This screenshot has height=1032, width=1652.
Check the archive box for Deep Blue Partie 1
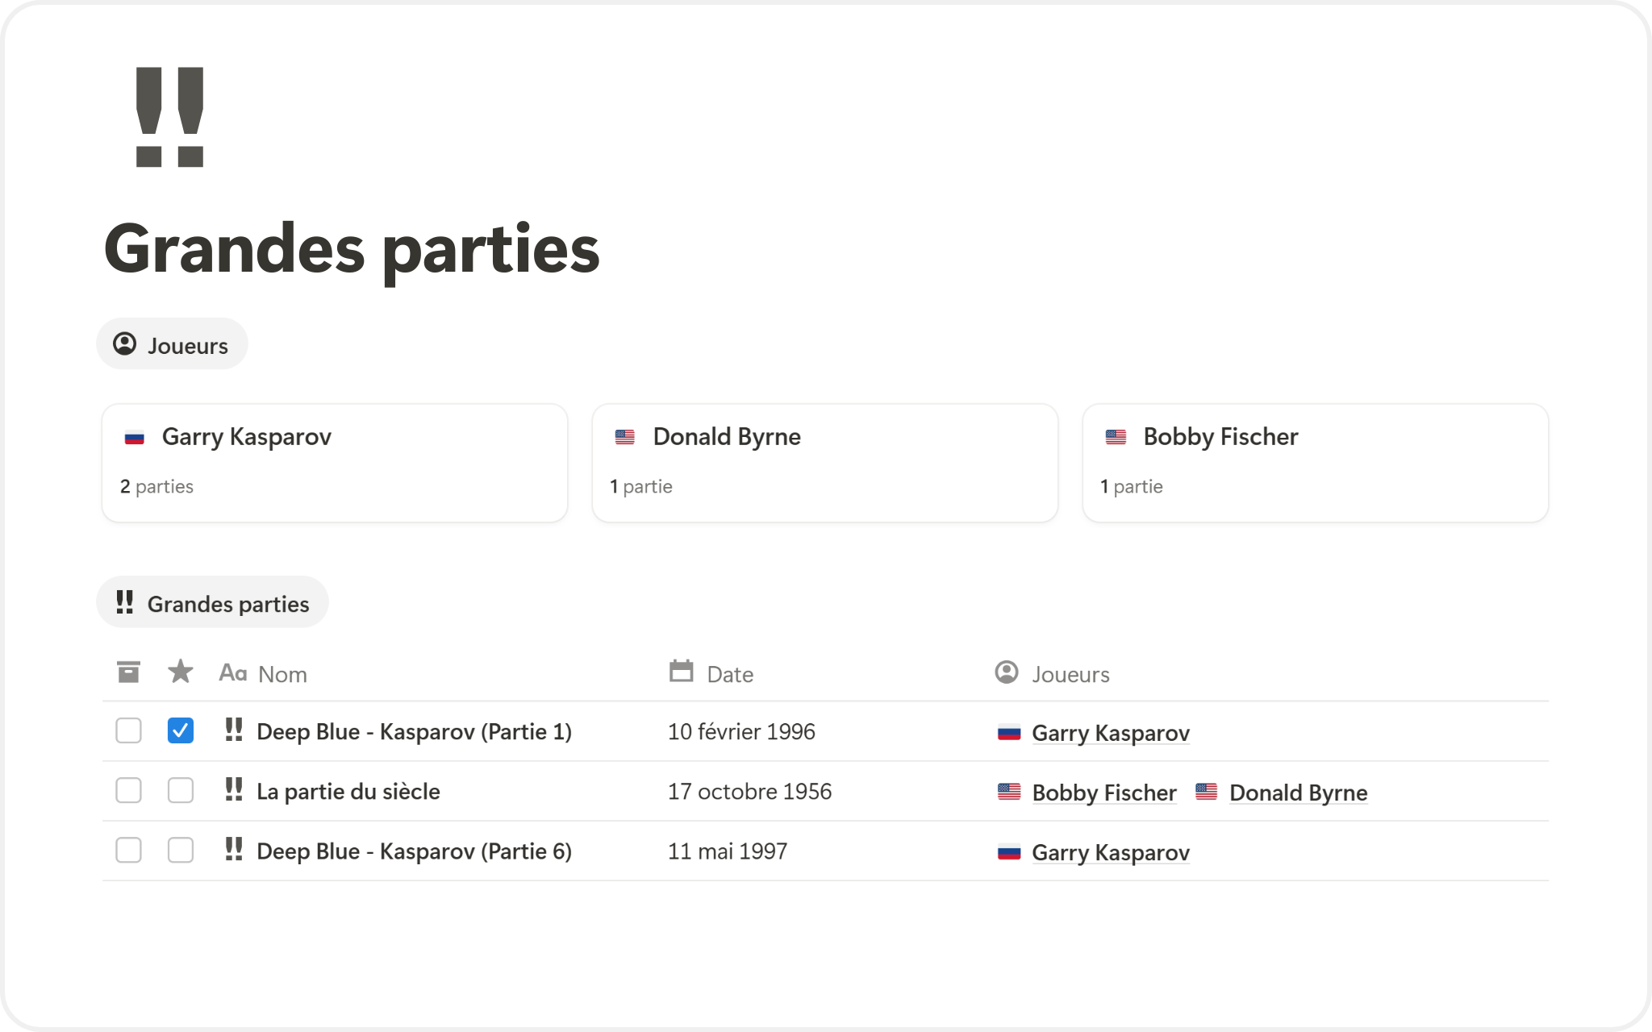pos(128,730)
